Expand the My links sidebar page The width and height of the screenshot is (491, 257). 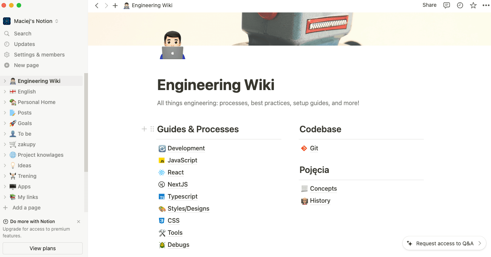pyautogui.click(x=5, y=197)
